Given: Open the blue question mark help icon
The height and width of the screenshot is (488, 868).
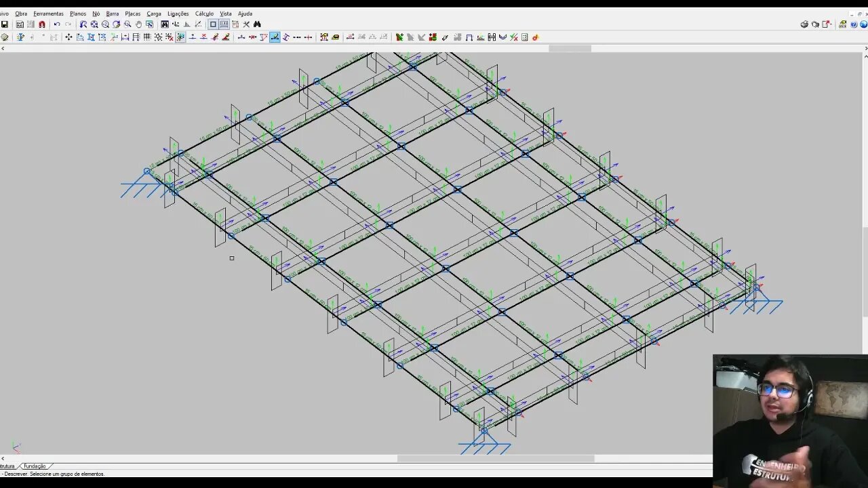Looking at the screenshot, I should (854, 24).
